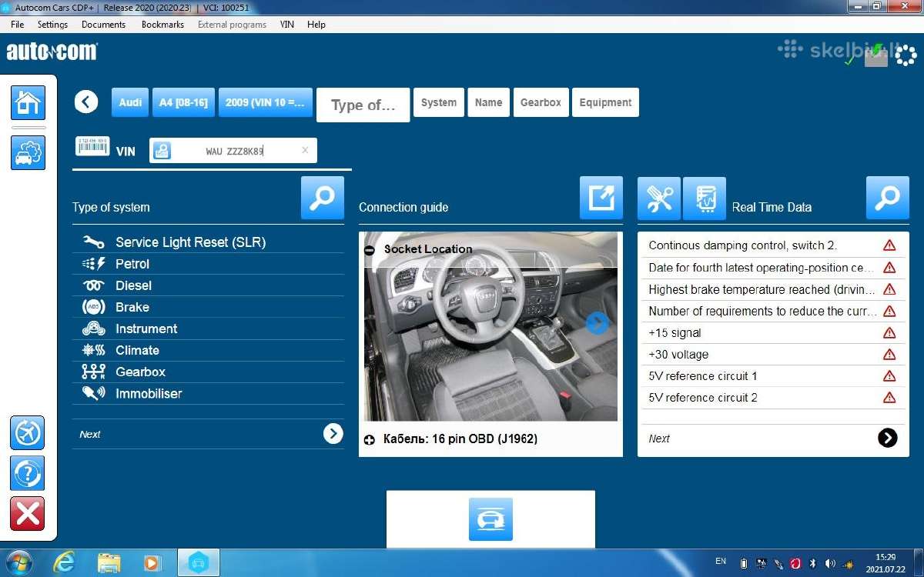Open File Explorer from taskbar
The height and width of the screenshot is (577, 924).
click(x=109, y=563)
